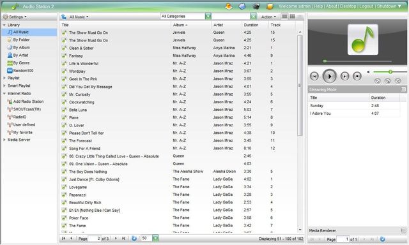Open the camera surveillance icon in header
The height and width of the screenshot is (245, 409).
pyautogui.click(x=256, y=6)
